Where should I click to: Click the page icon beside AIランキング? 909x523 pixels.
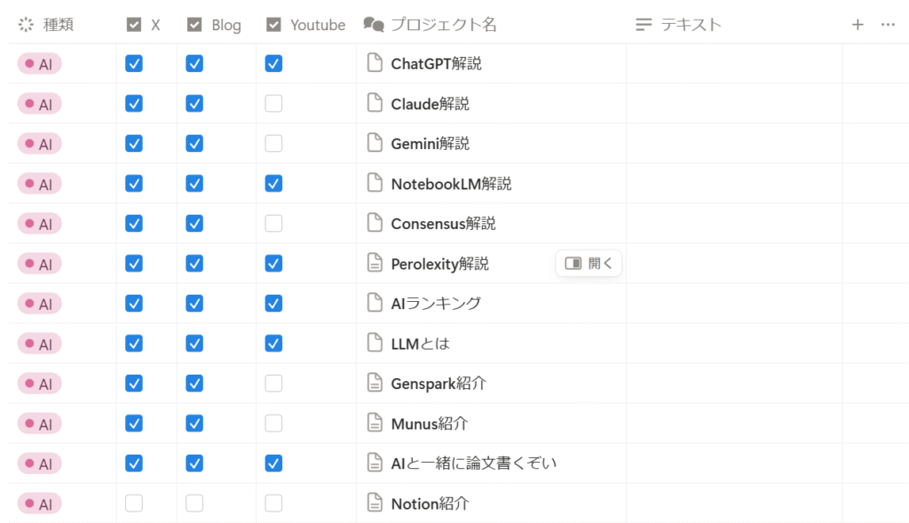(375, 303)
